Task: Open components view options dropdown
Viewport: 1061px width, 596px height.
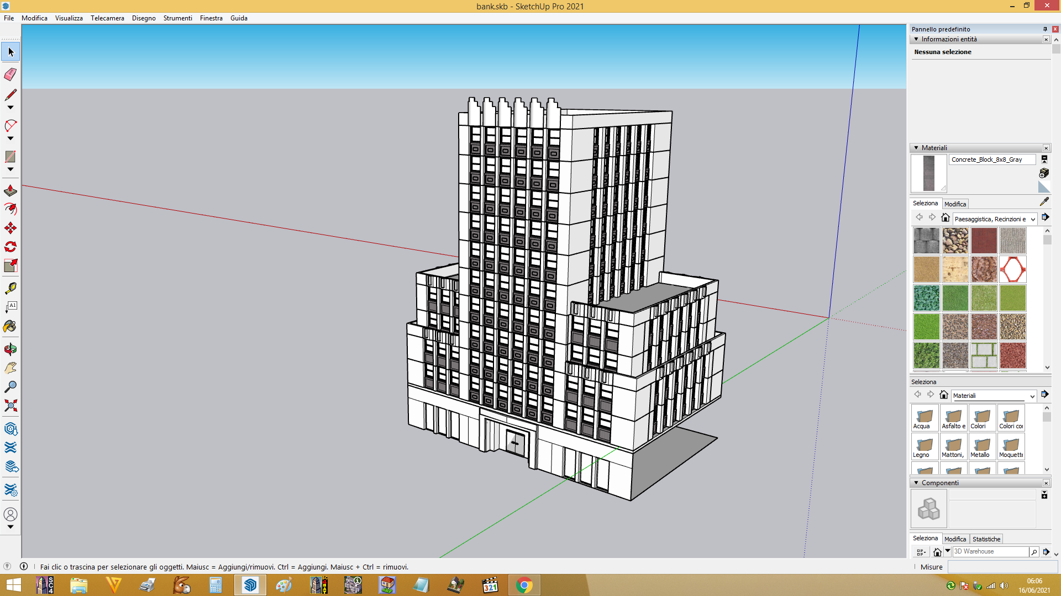Action: (921, 552)
